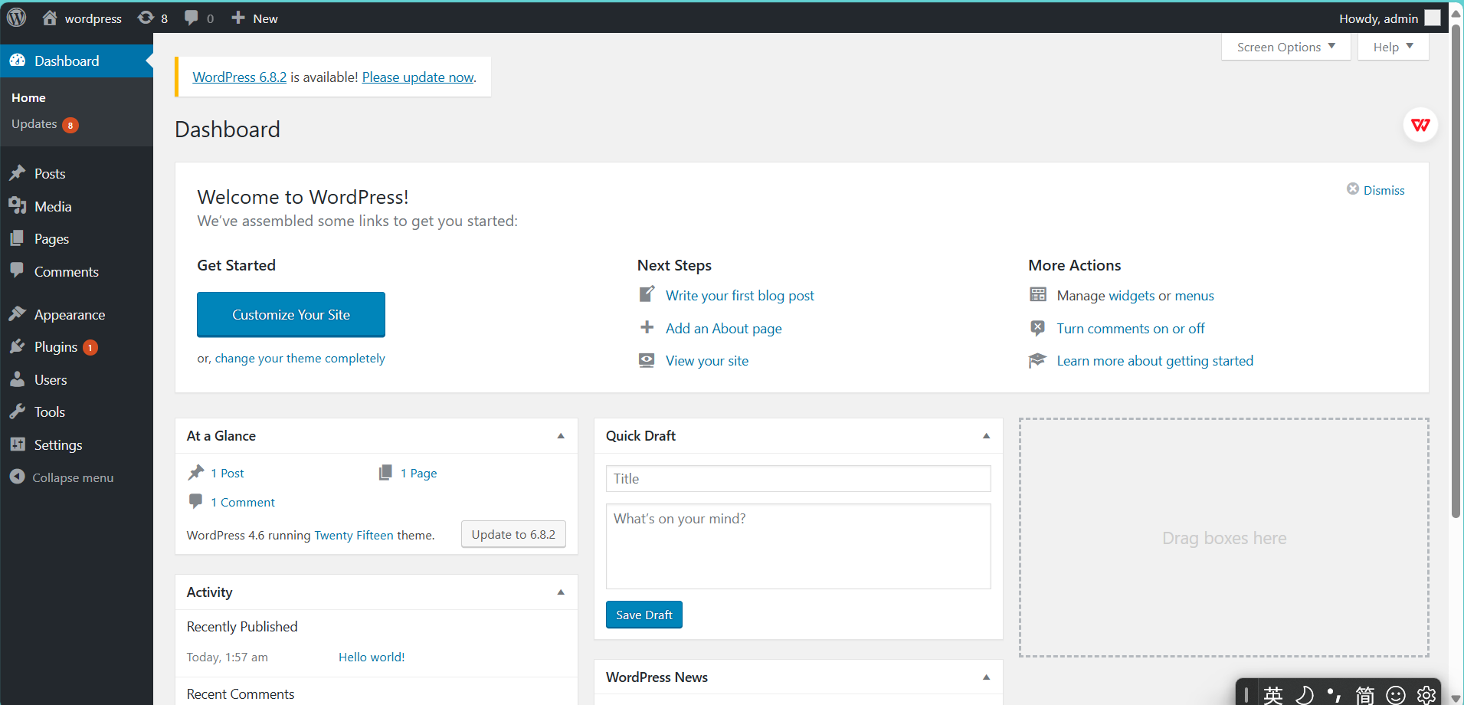The image size is (1464, 705).
Task: Click the Users person icon
Action: click(x=18, y=379)
